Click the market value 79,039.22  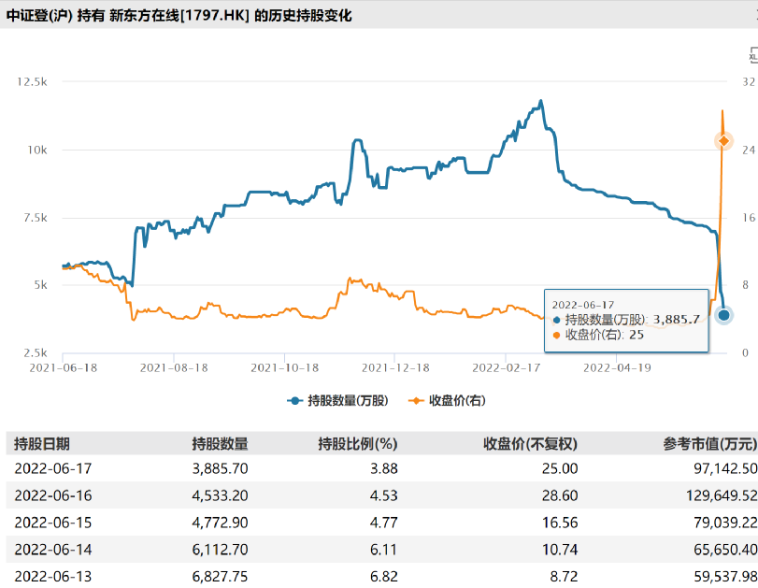tap(725, 523)
